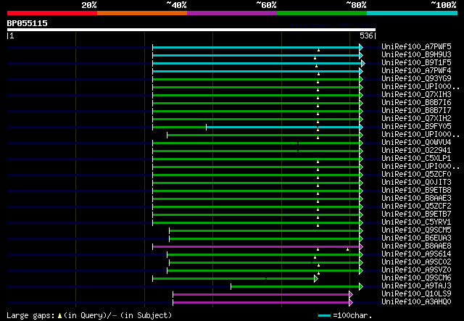Click the purple alignment bar of Q10LS9
Screen dimensions: 464x321
click(x=261, y=295)
